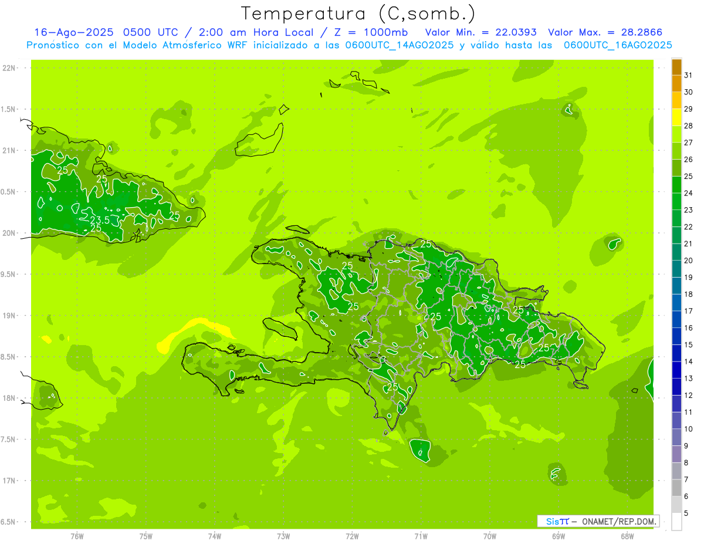Click the "17N" latitude axis label

pyautogui.click(x=9, y=481)
